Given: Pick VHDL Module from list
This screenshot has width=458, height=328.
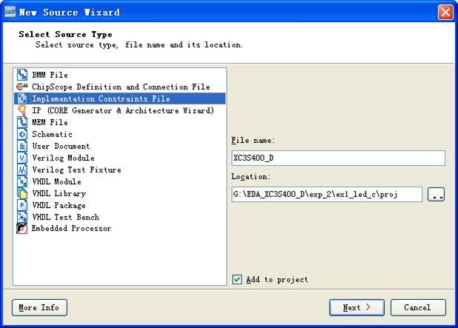Looking at the screenshot, I should (56, 181).
